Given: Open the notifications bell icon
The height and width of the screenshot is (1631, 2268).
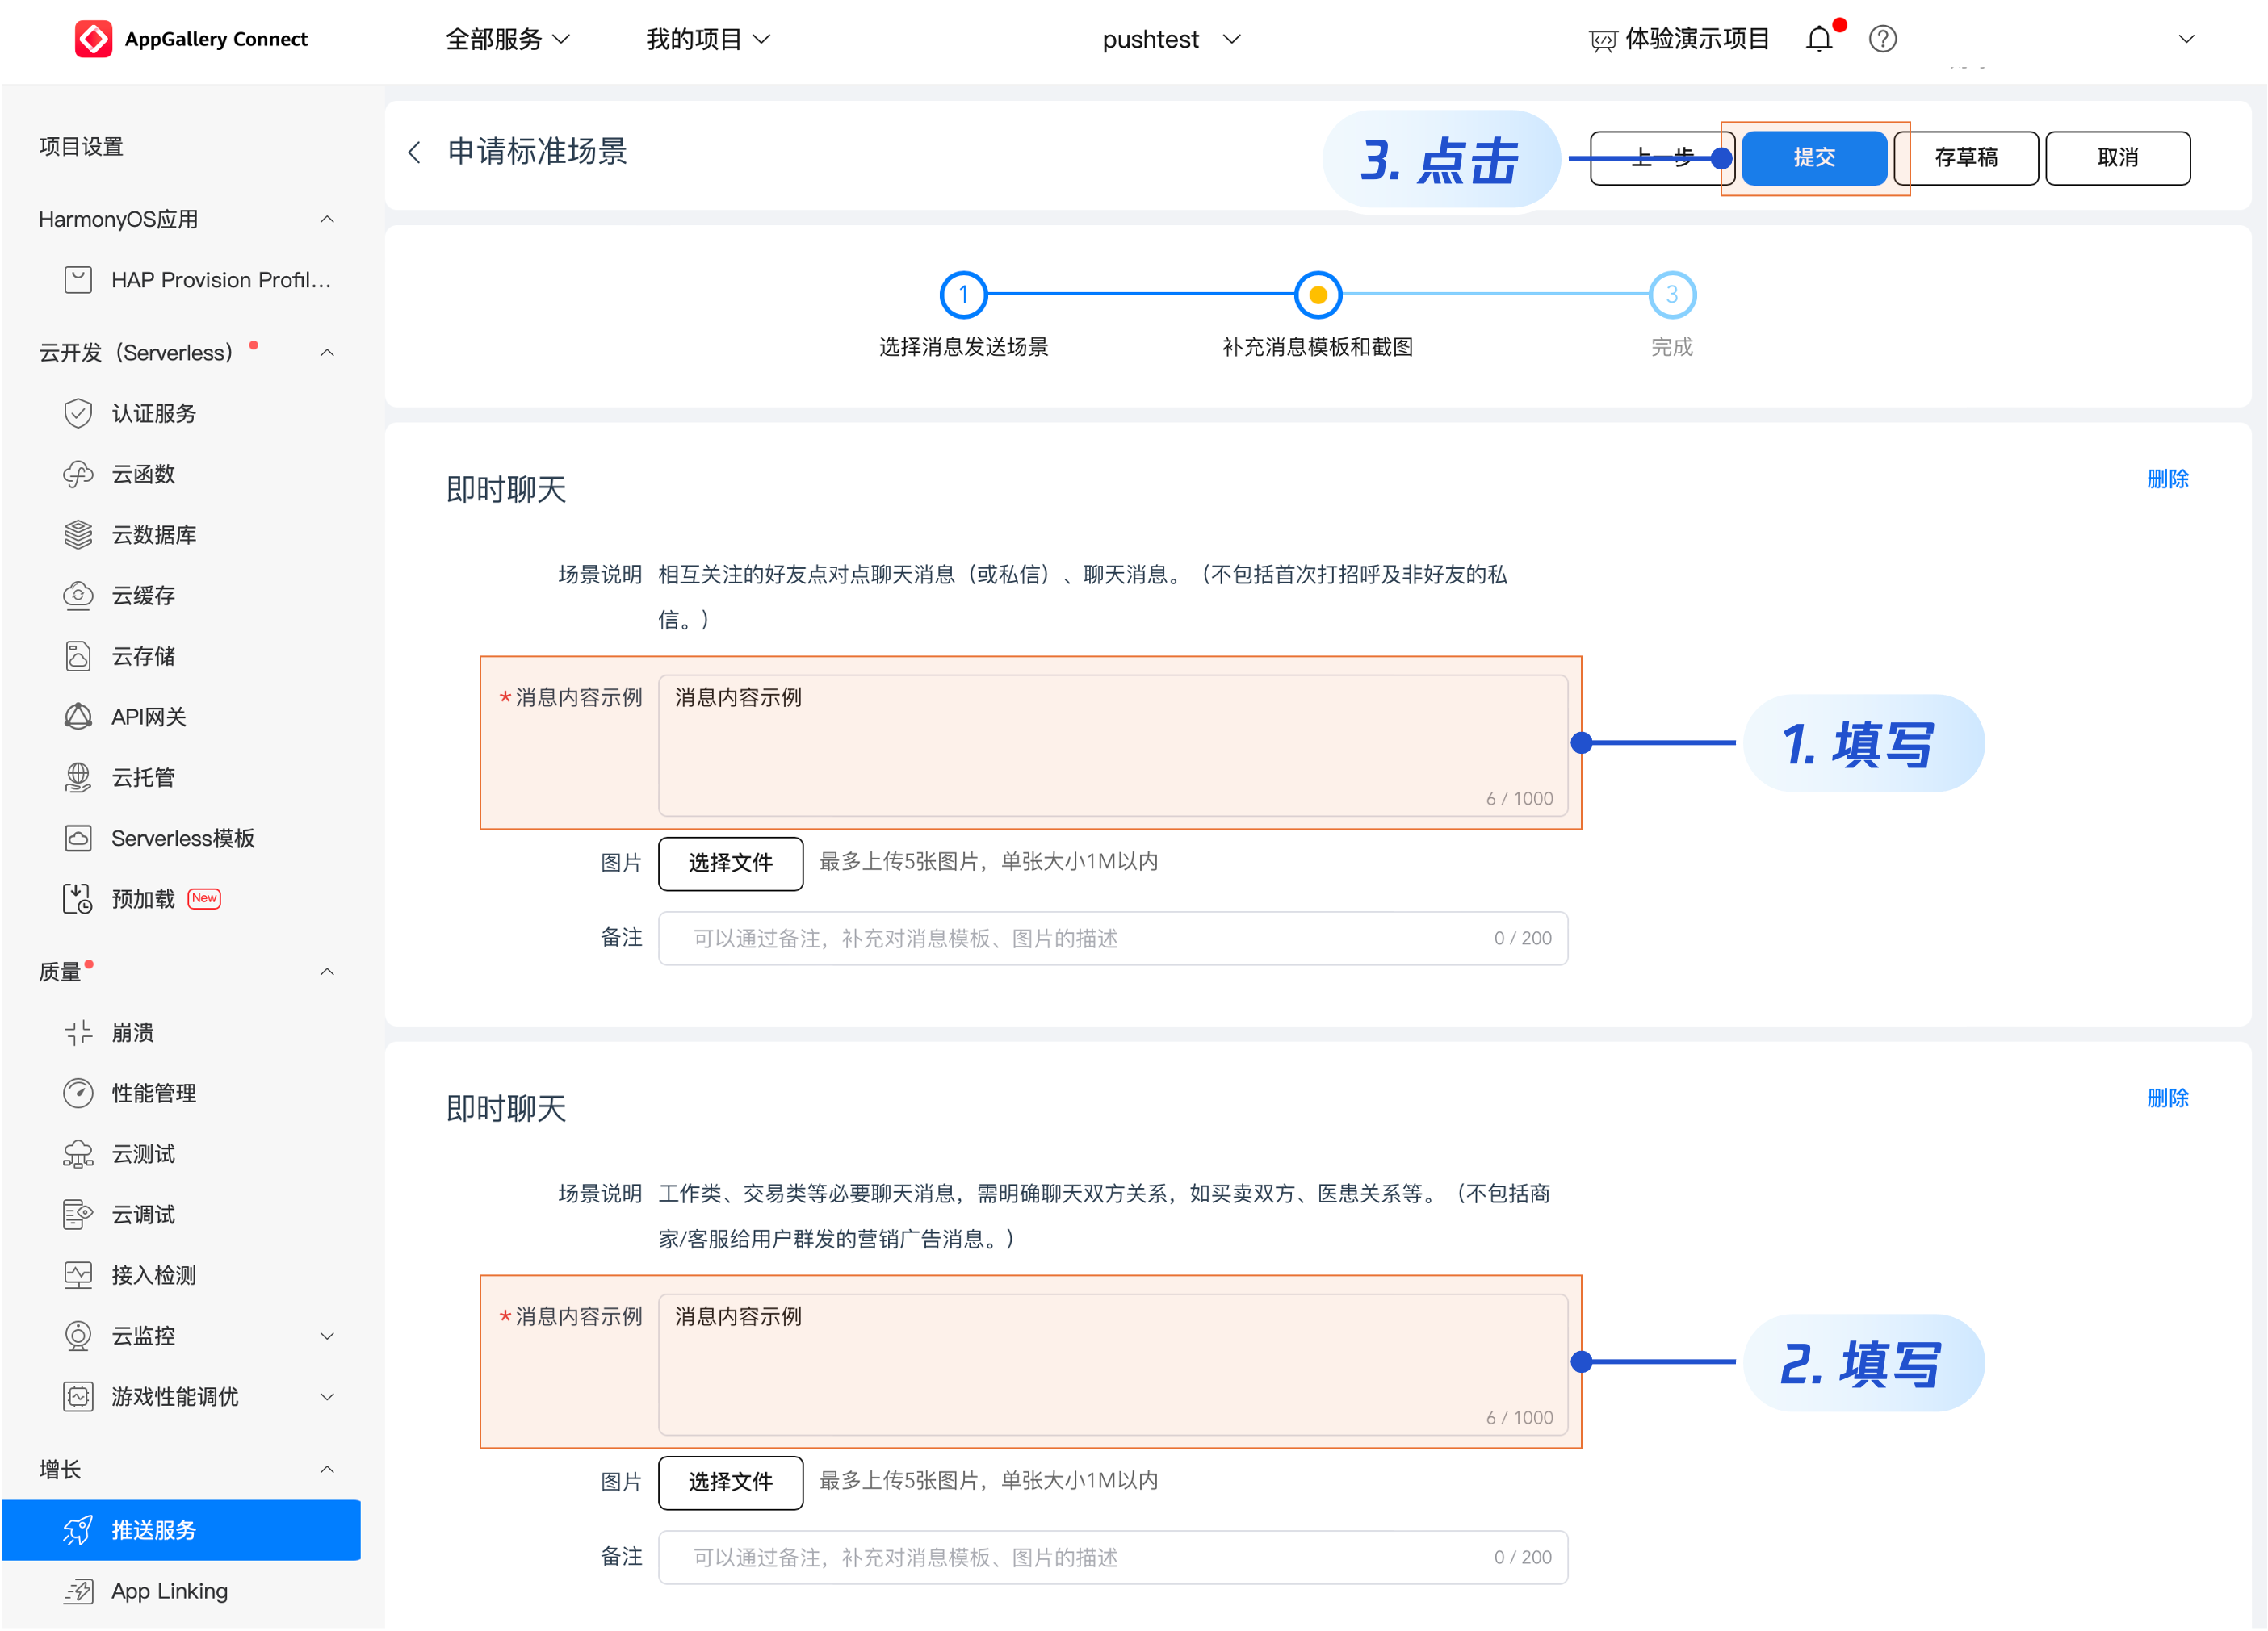Looking at the screenshot, I should coord(1819,39).
